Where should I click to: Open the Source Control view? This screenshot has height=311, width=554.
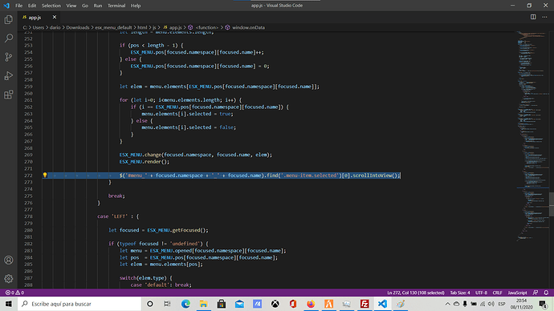point(9,57)
